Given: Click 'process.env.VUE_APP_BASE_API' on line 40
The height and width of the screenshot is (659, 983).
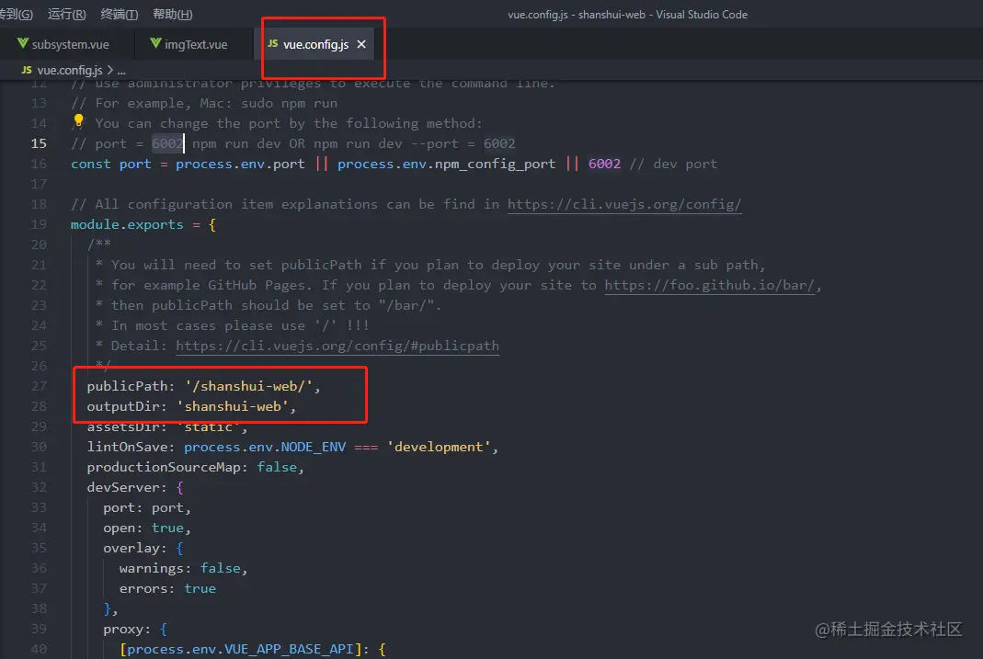Looking at the screenshot, I should [x=241, y=650].
